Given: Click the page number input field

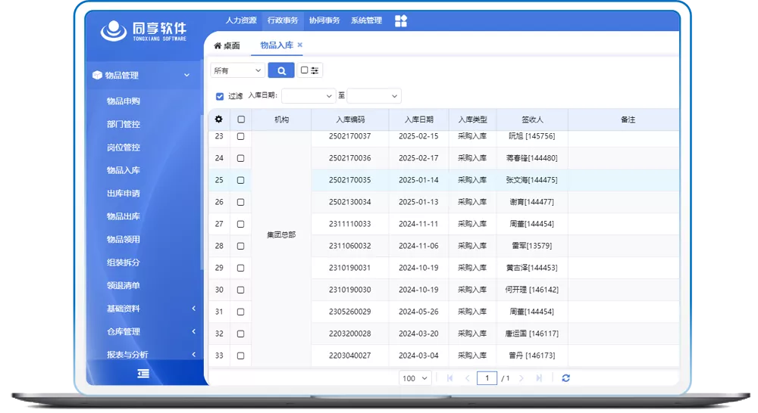Looking at the screenshot, I should (x=487, y=378).
